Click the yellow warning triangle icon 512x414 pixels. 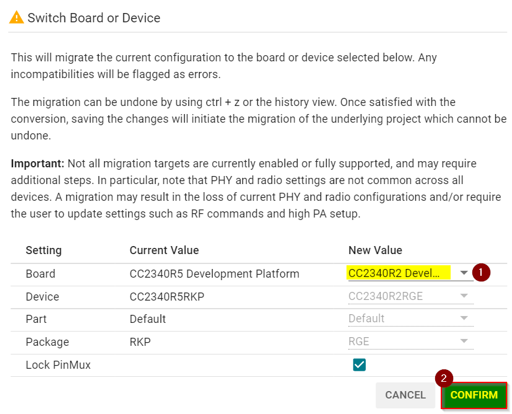click(x=17, y=17)
